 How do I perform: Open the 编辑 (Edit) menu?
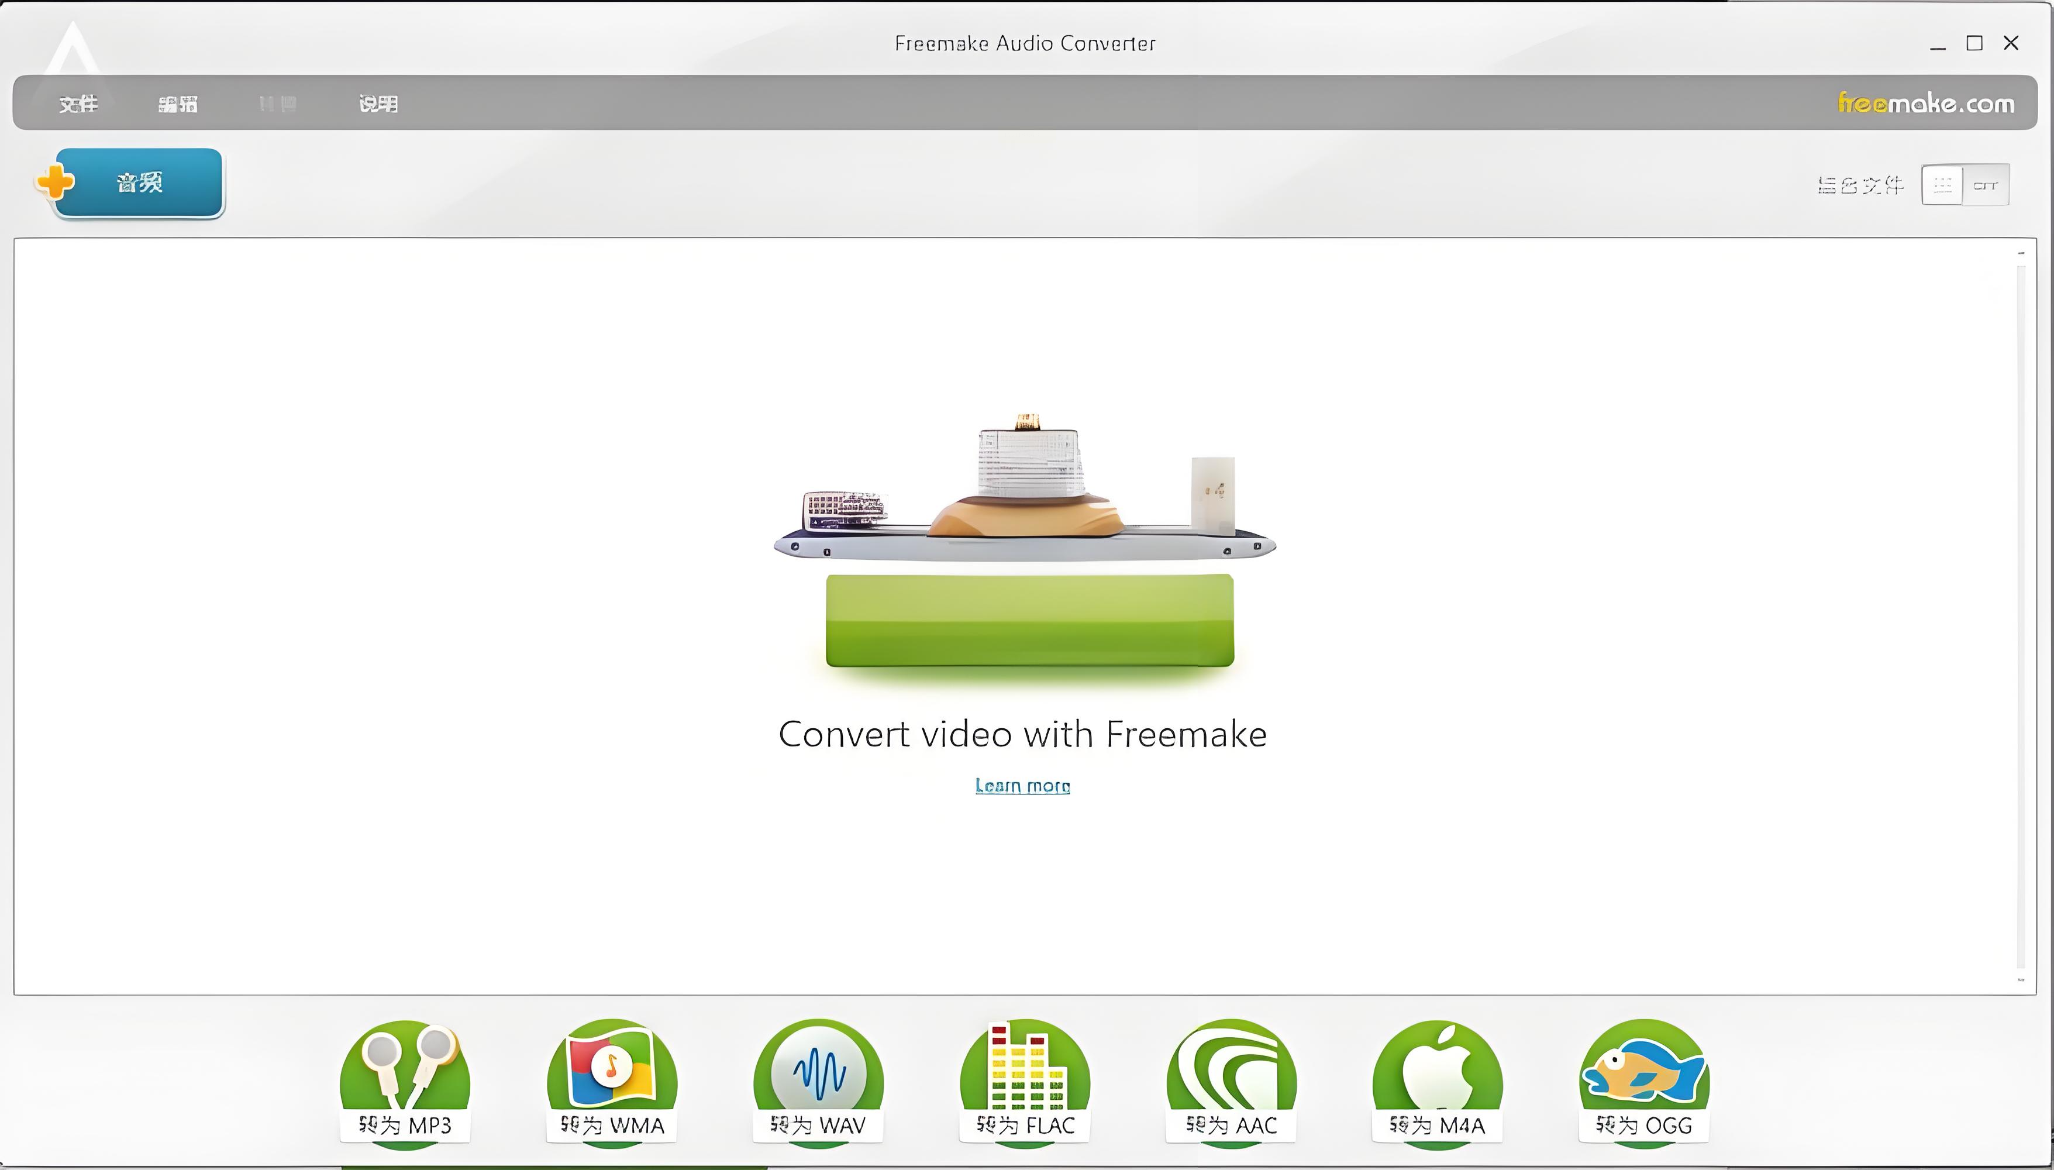(x=178, y=104)
